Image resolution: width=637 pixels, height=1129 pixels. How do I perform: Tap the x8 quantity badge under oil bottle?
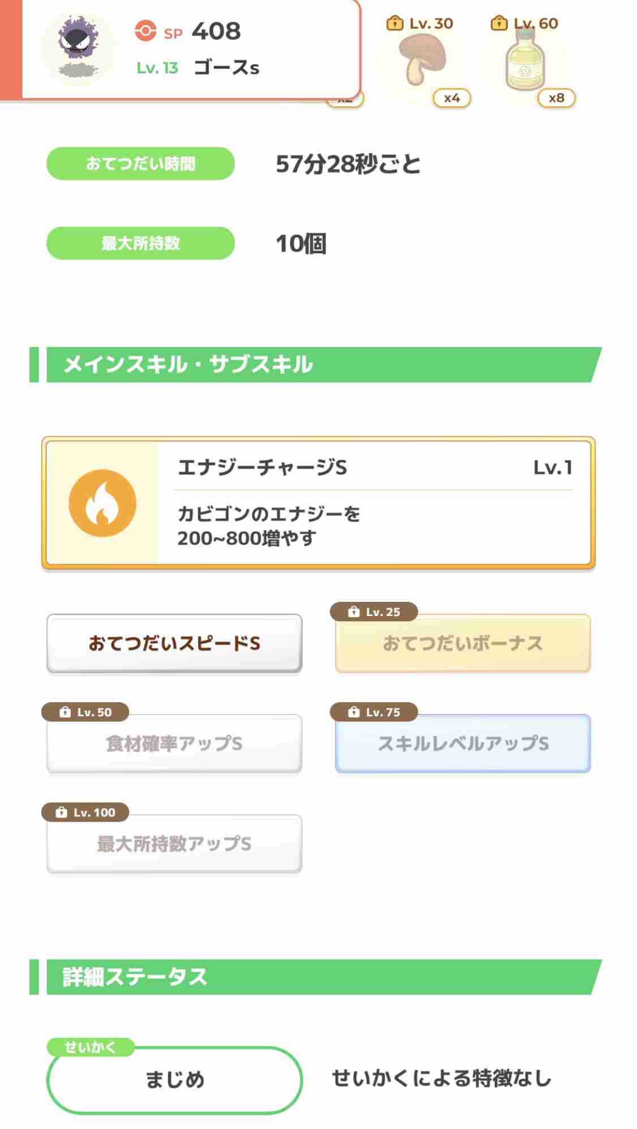click(x=557, y=98)
